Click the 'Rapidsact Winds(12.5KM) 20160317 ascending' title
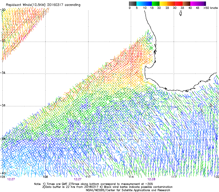 click(43, 5)
